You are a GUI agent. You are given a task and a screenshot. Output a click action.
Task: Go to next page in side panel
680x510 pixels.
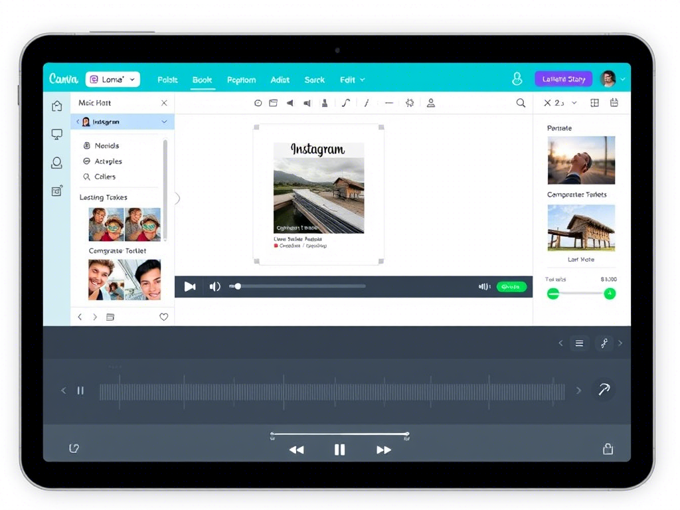tap(95, 317)
